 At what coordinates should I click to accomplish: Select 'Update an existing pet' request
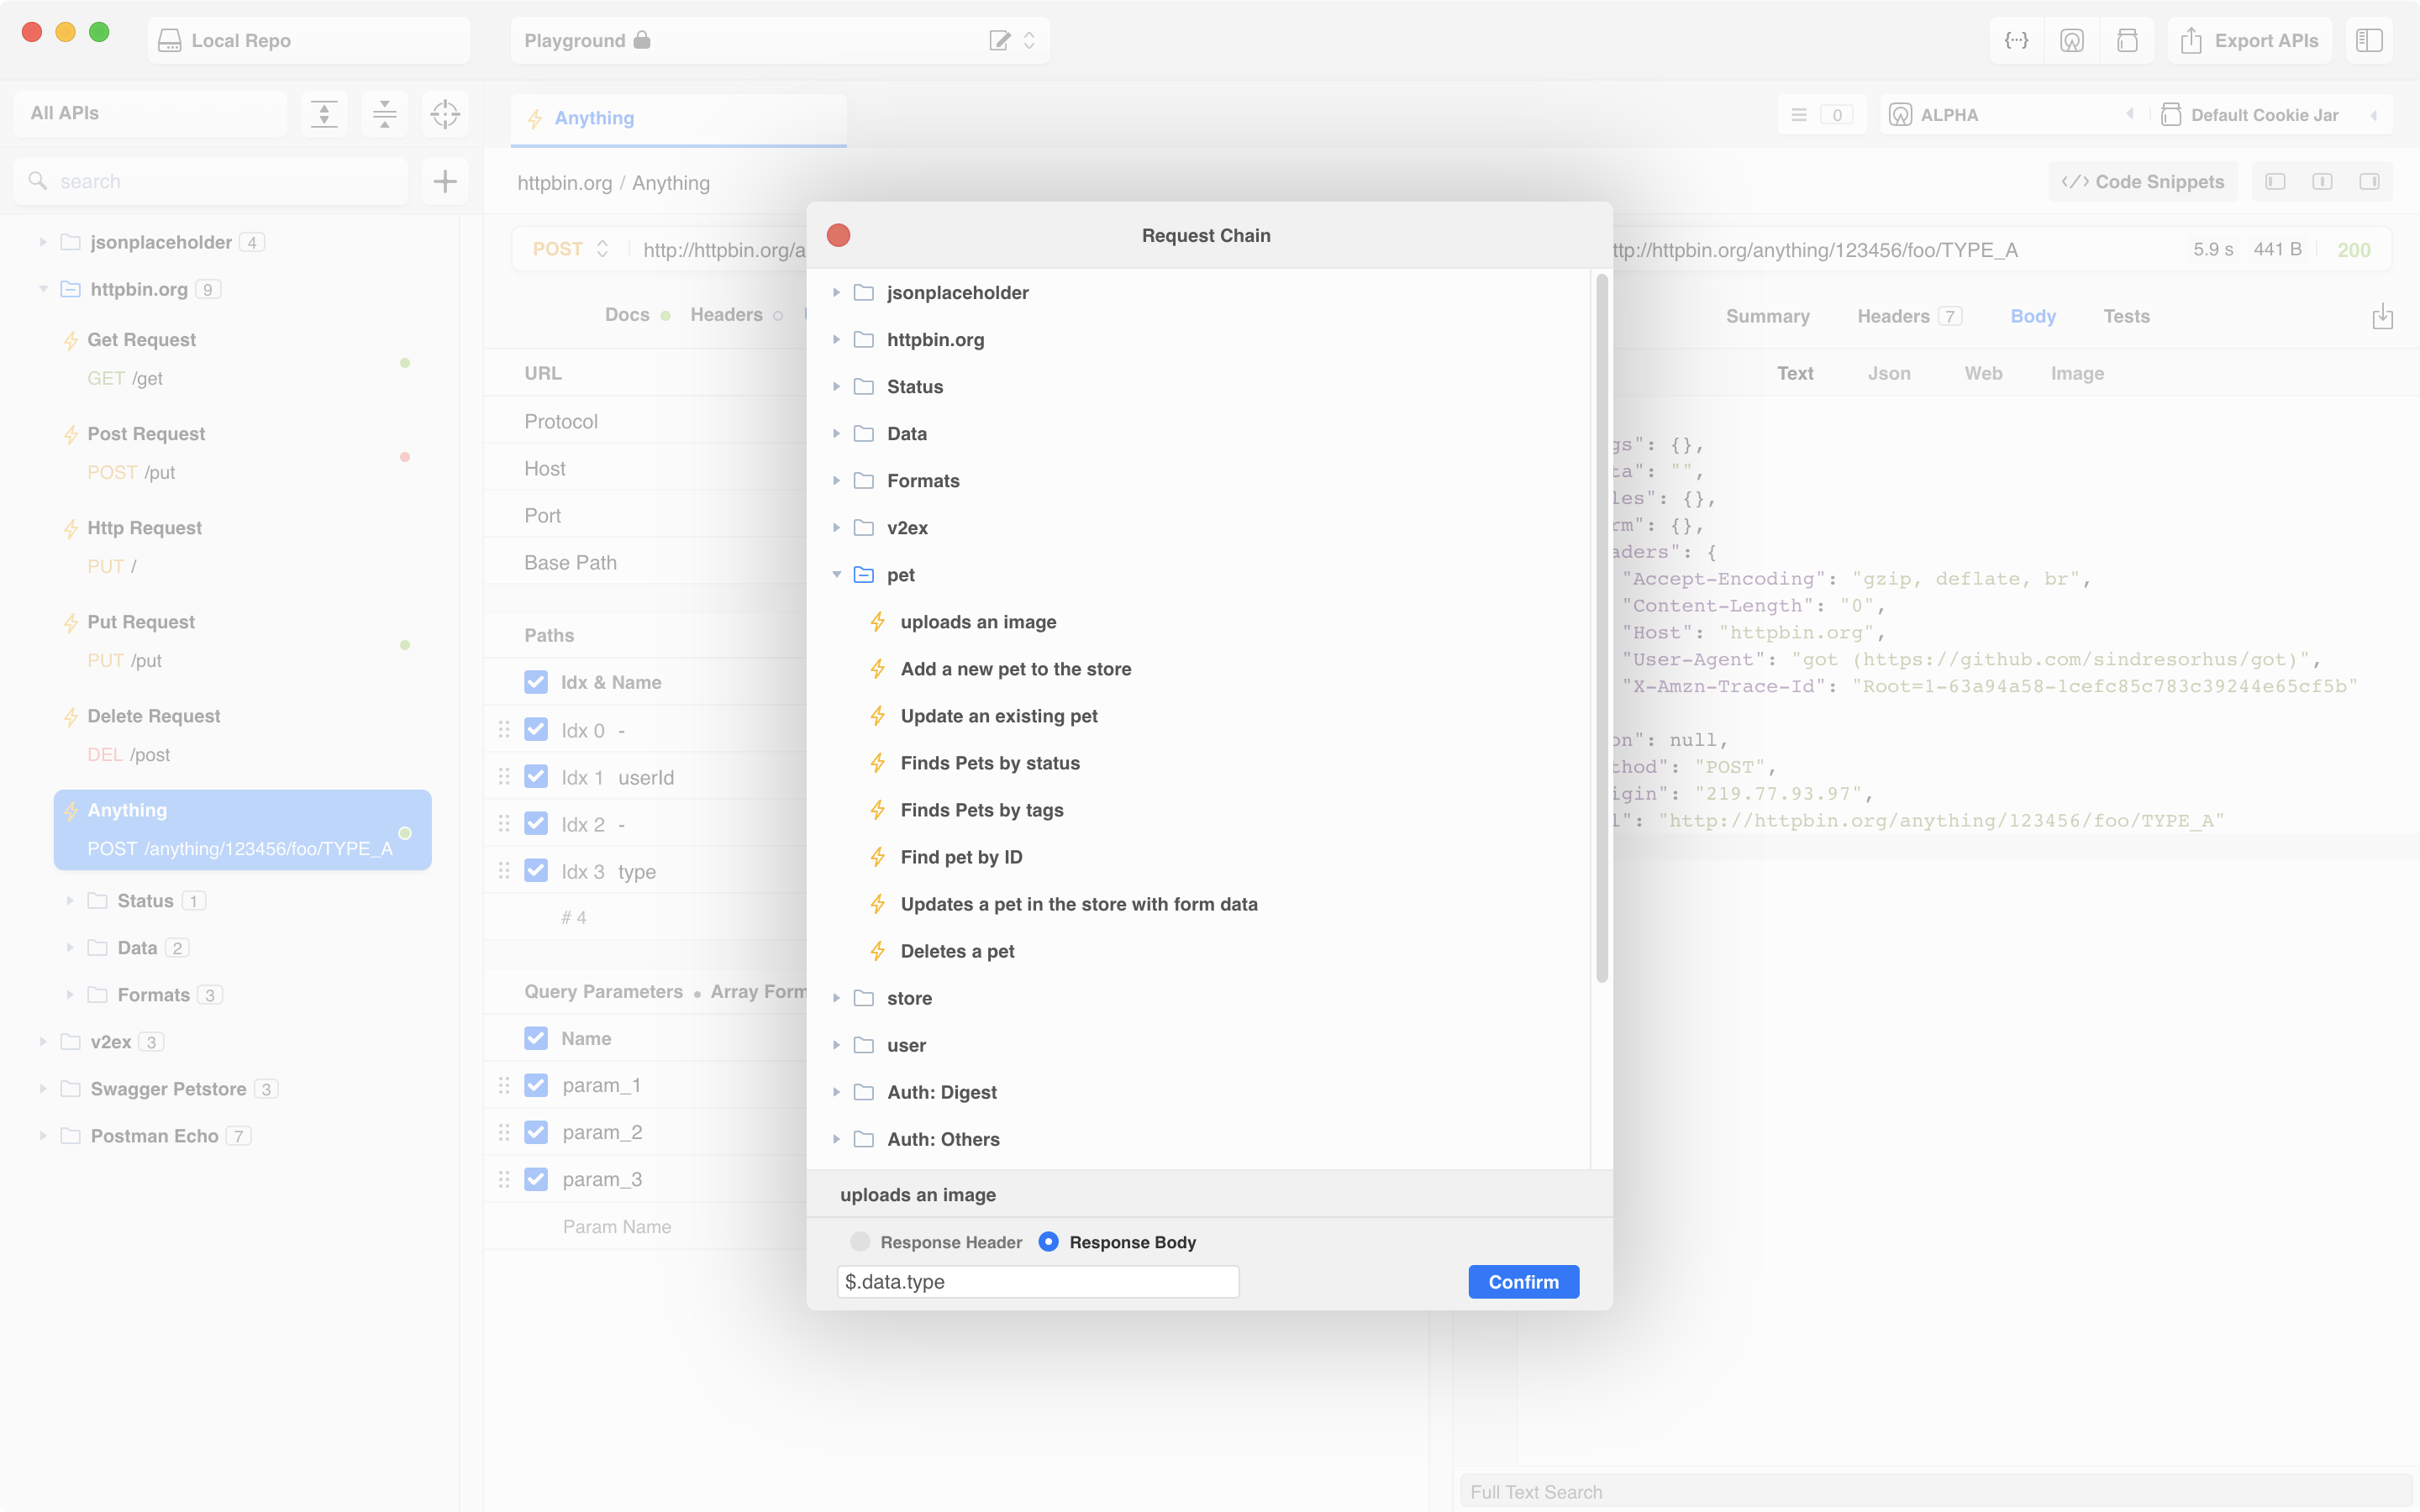999,716
